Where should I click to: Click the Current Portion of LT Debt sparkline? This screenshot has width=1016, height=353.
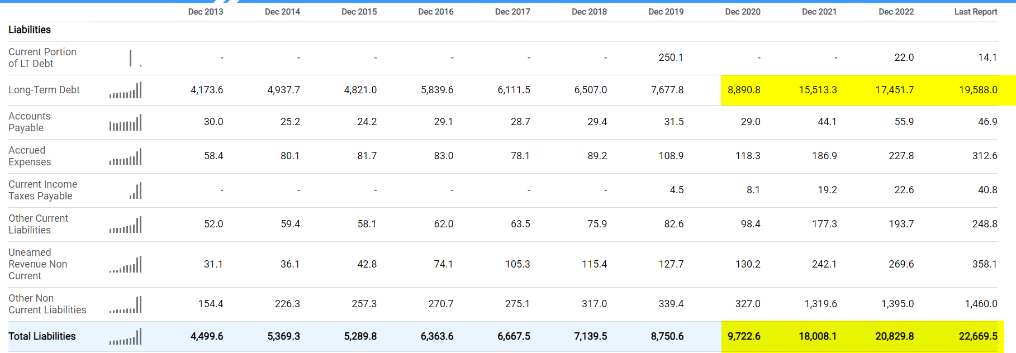tap(136, 58)
